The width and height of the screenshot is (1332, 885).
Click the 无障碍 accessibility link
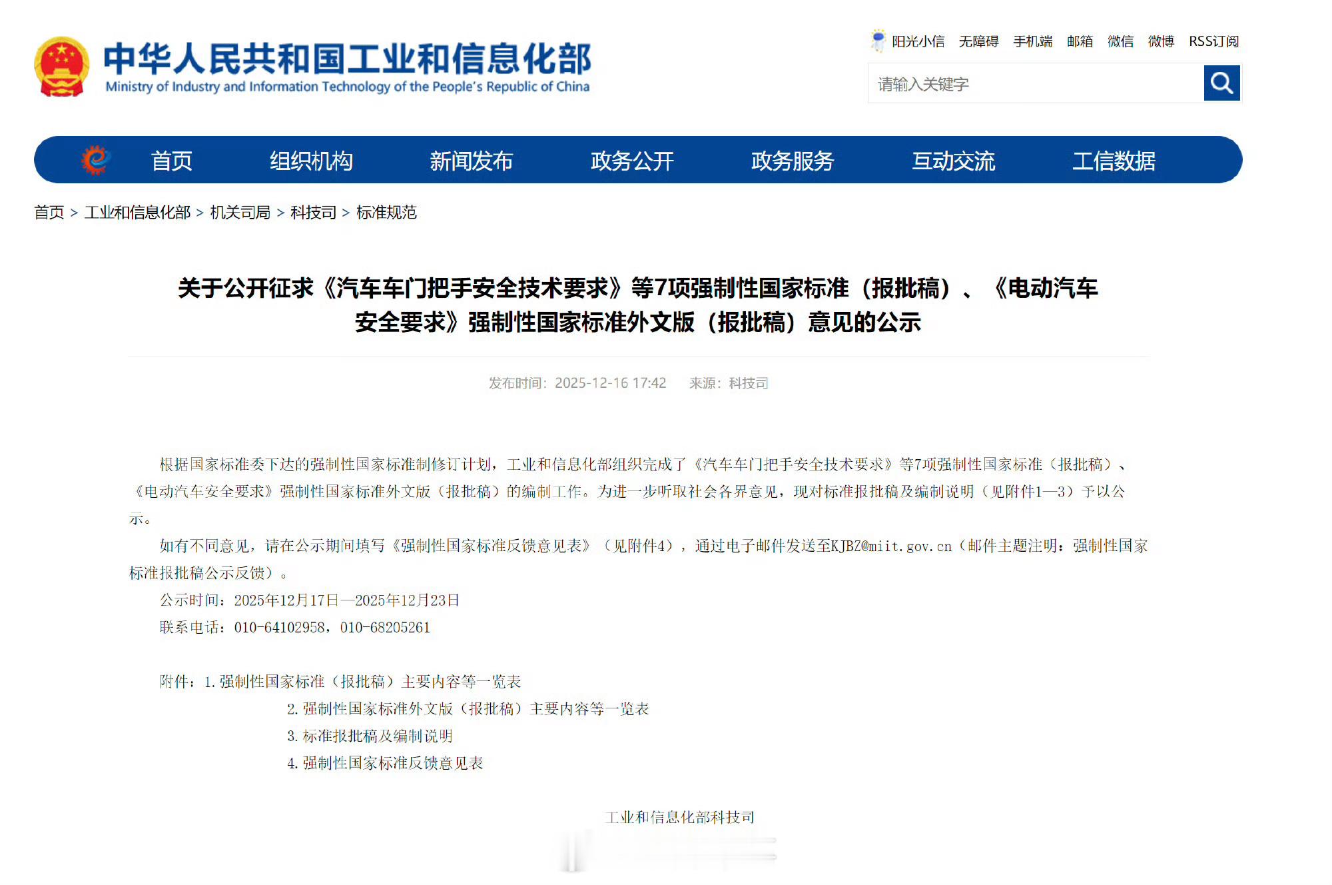point(978,41)
